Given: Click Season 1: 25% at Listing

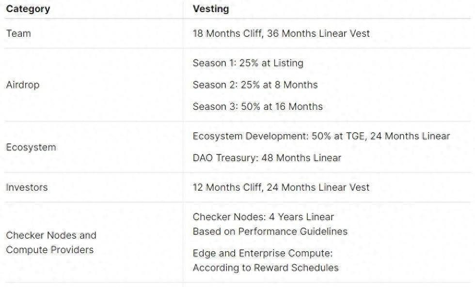Looking at the screenshot, I should coord(248,63).
